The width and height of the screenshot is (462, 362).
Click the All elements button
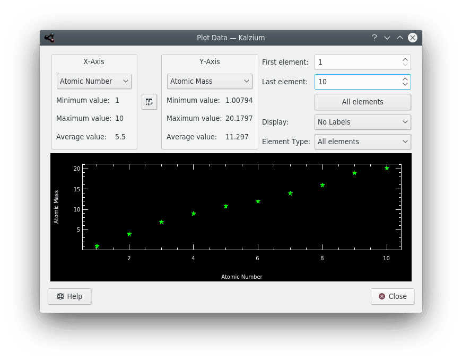tap(362, 102)
